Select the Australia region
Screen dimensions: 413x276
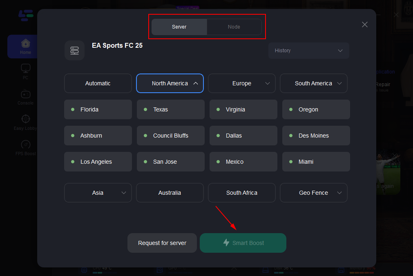pyautogui.click(x=170, y=193)
